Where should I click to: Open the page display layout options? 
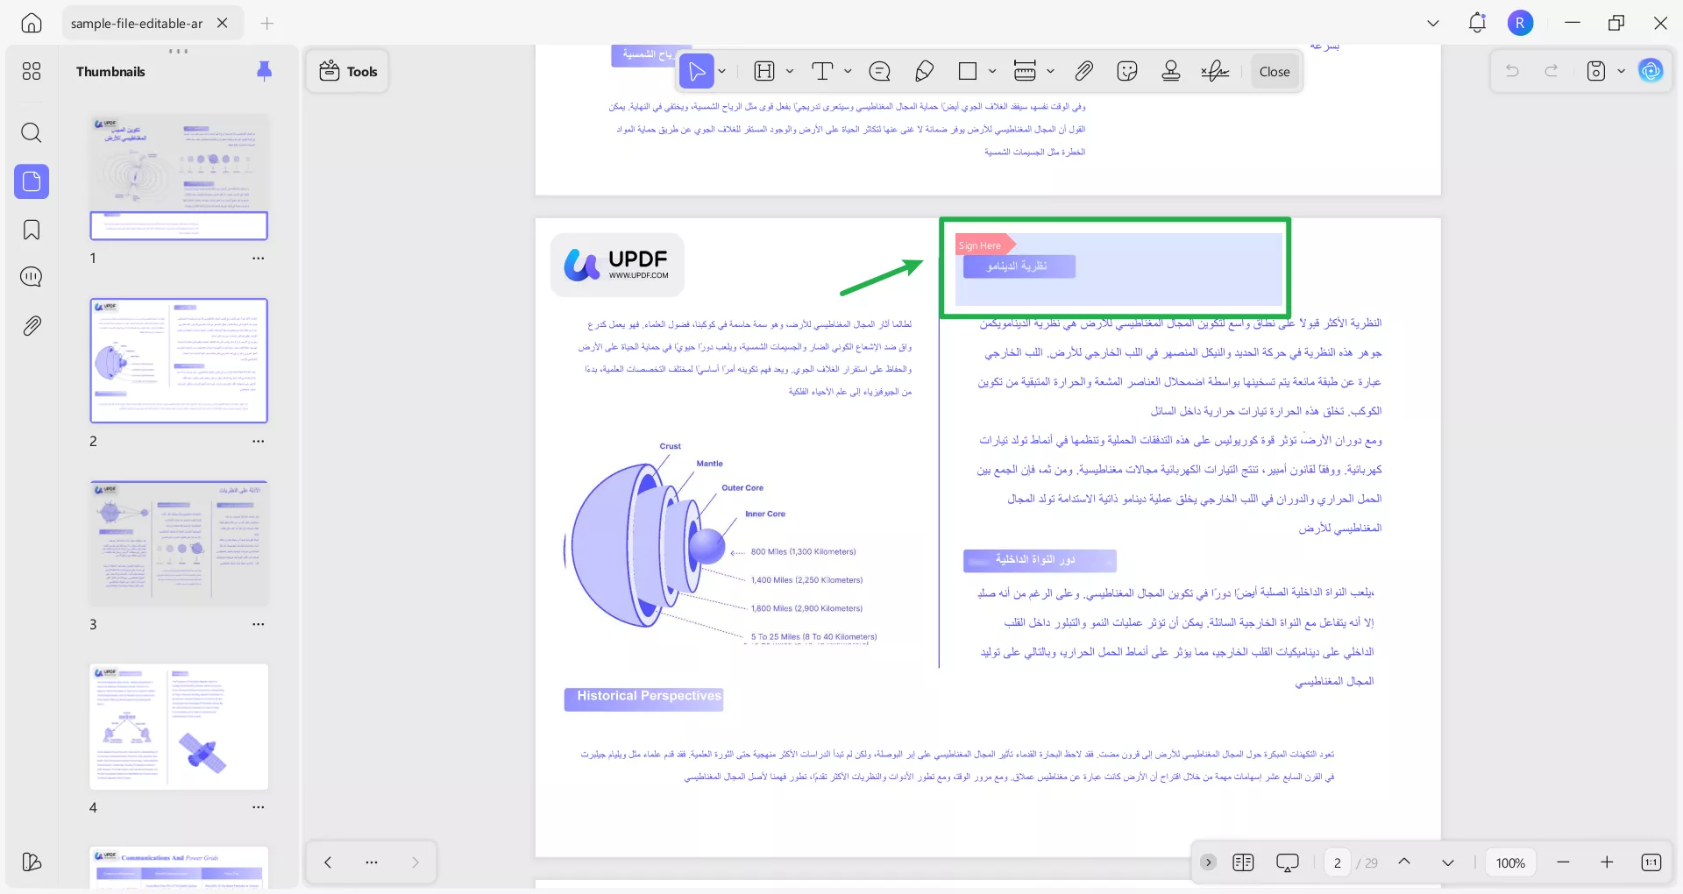click(x=1243, y=862)
